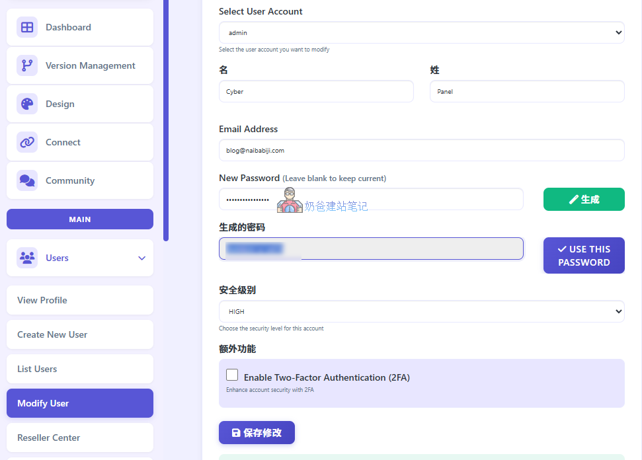Open the Create New User page
Viewport: 642px width, 460px height.
(x=79, y=334)
